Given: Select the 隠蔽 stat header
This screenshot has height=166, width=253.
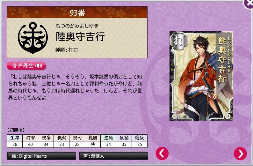Looking at the screenshot, I should click(140, 138).
